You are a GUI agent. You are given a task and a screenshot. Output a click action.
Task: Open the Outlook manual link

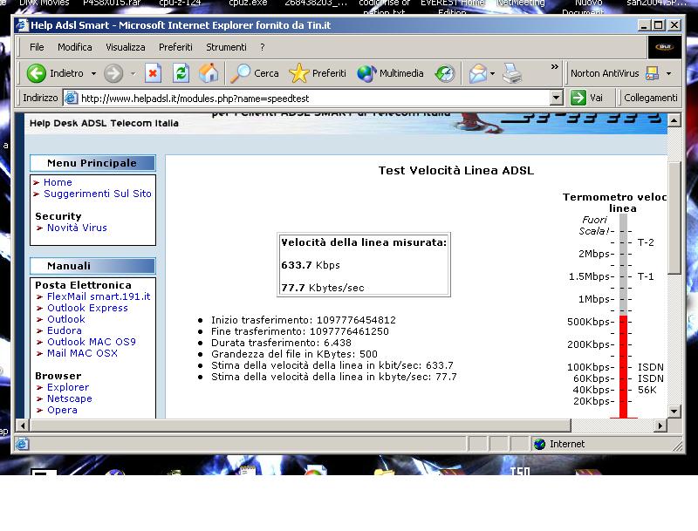click(x=66, y=319)
